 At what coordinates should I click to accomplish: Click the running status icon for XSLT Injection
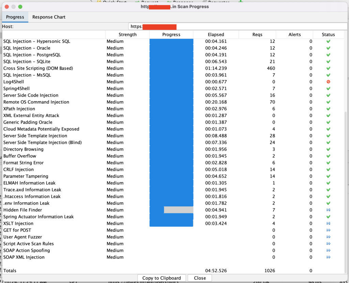tap(328, 223)
